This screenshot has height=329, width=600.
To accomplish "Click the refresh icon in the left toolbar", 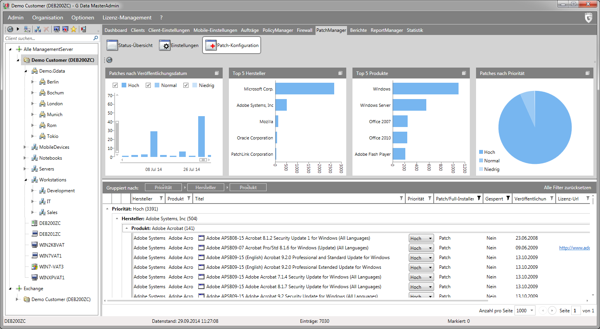I will pyautogui.click(x=10, y=29).
